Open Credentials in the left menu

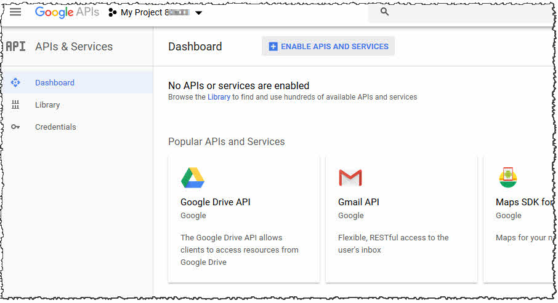point(55,127)
